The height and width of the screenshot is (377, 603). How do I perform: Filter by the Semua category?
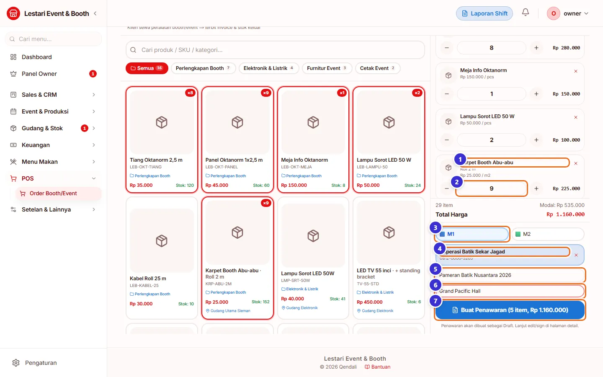point(147,68)
